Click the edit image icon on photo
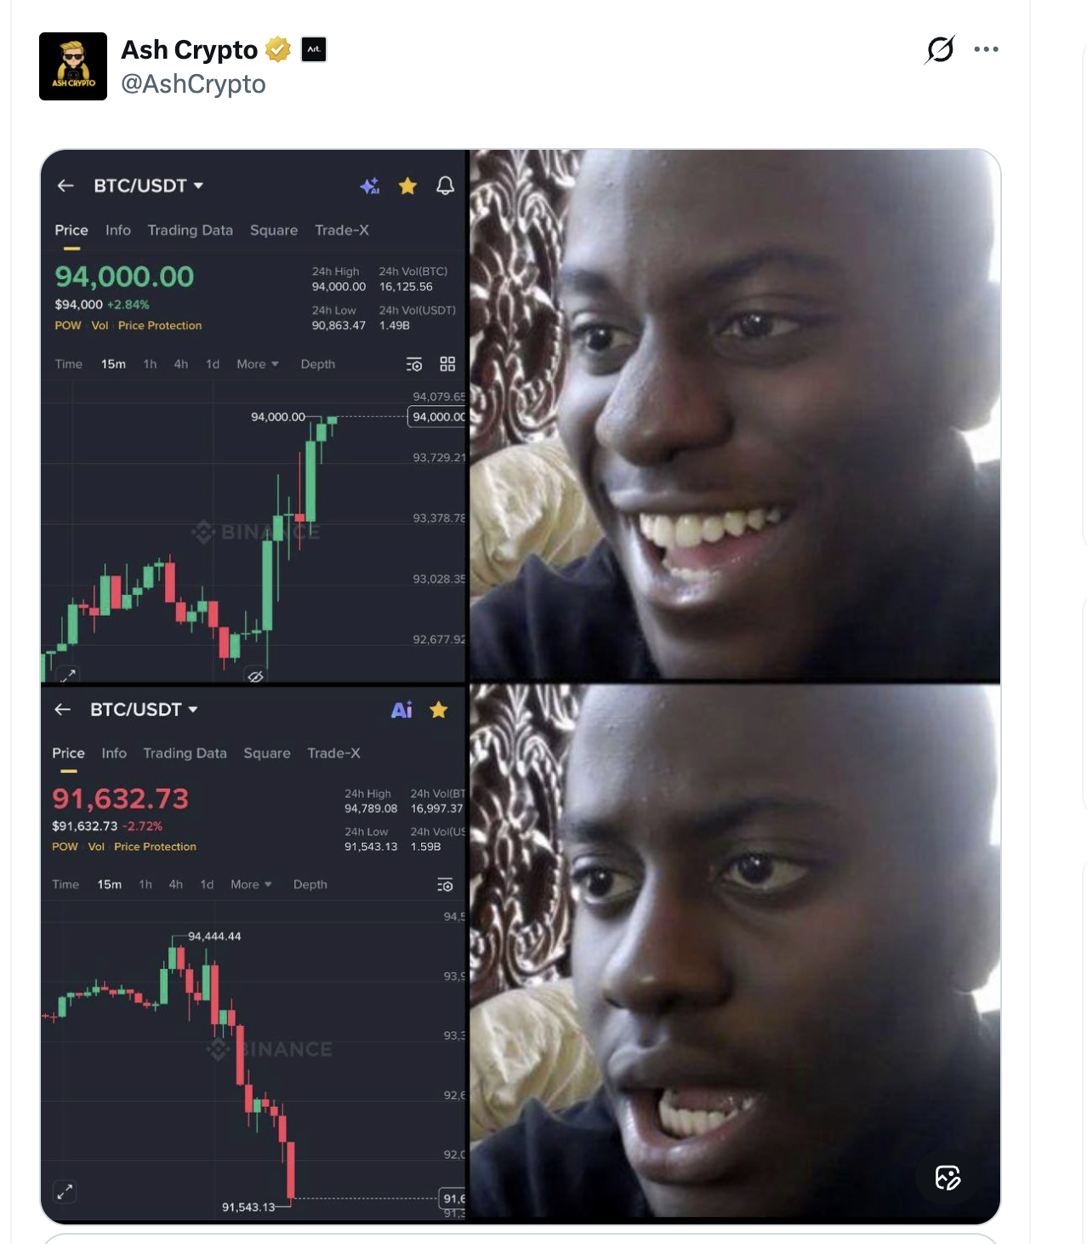Screen dimensions: 1087x1244 point(948,1178)
